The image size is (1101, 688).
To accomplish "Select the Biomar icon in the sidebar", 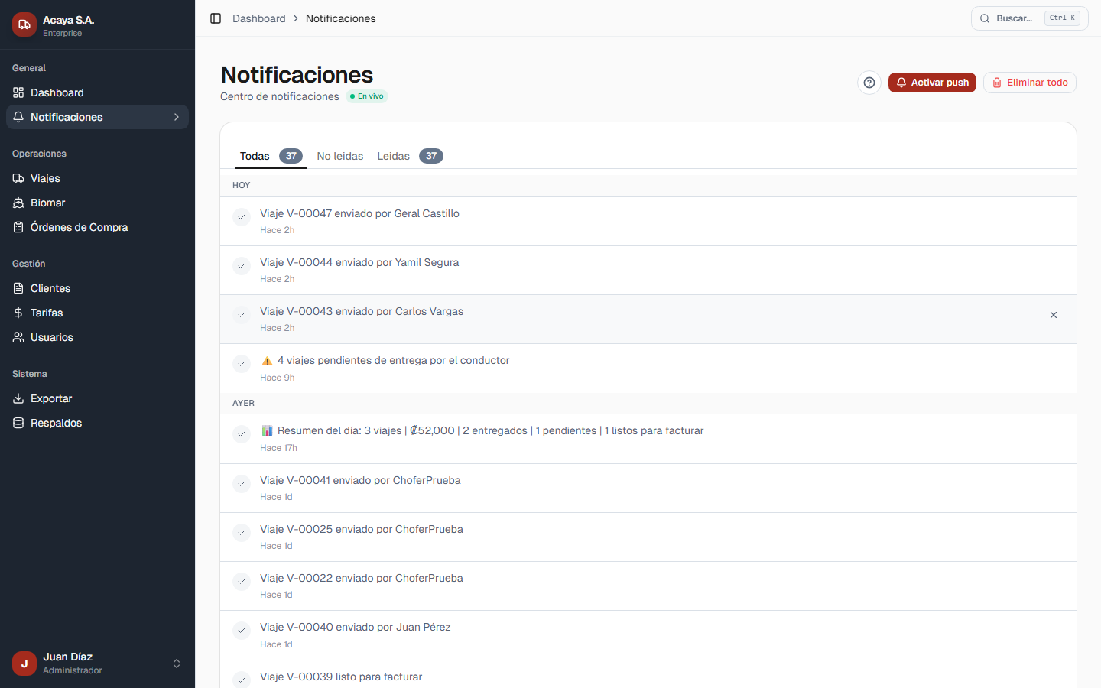I will pos(18,203).
